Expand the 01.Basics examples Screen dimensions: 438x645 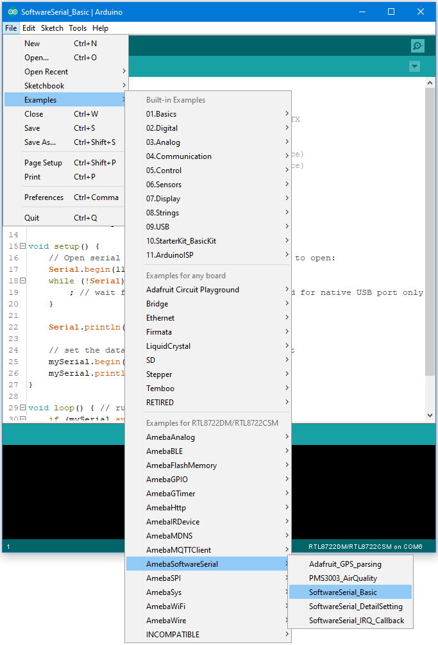[x=208, y=114]
